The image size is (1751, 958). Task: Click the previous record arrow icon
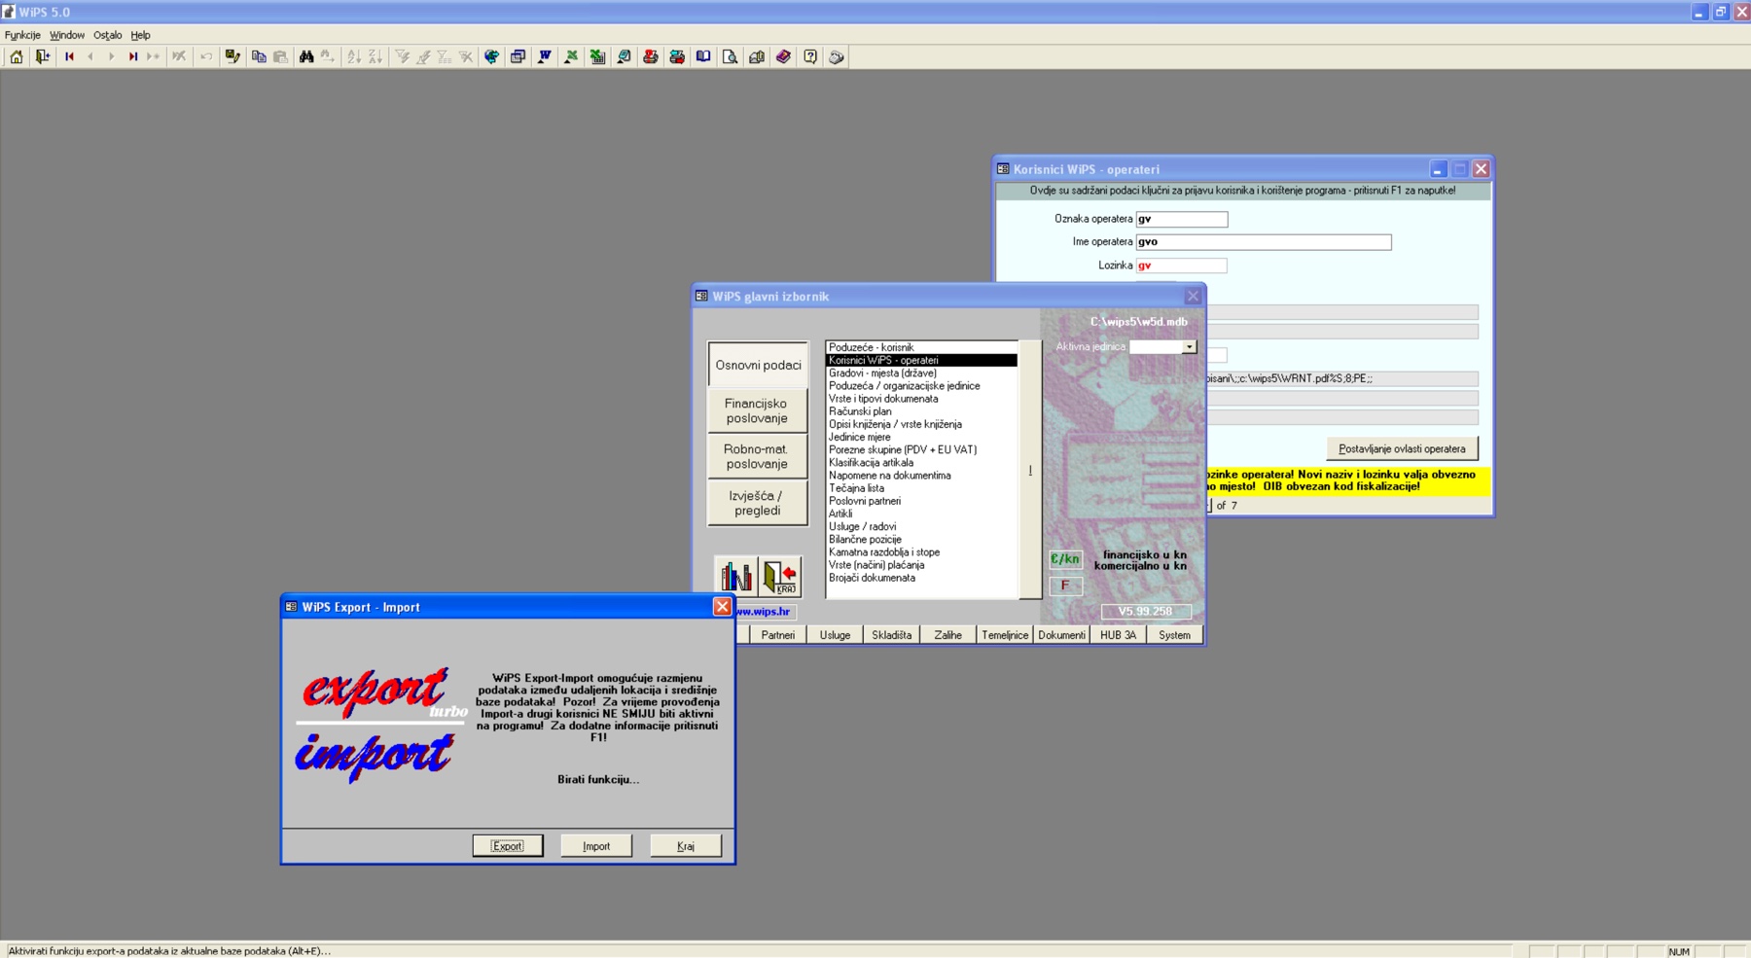coord(90,56)
